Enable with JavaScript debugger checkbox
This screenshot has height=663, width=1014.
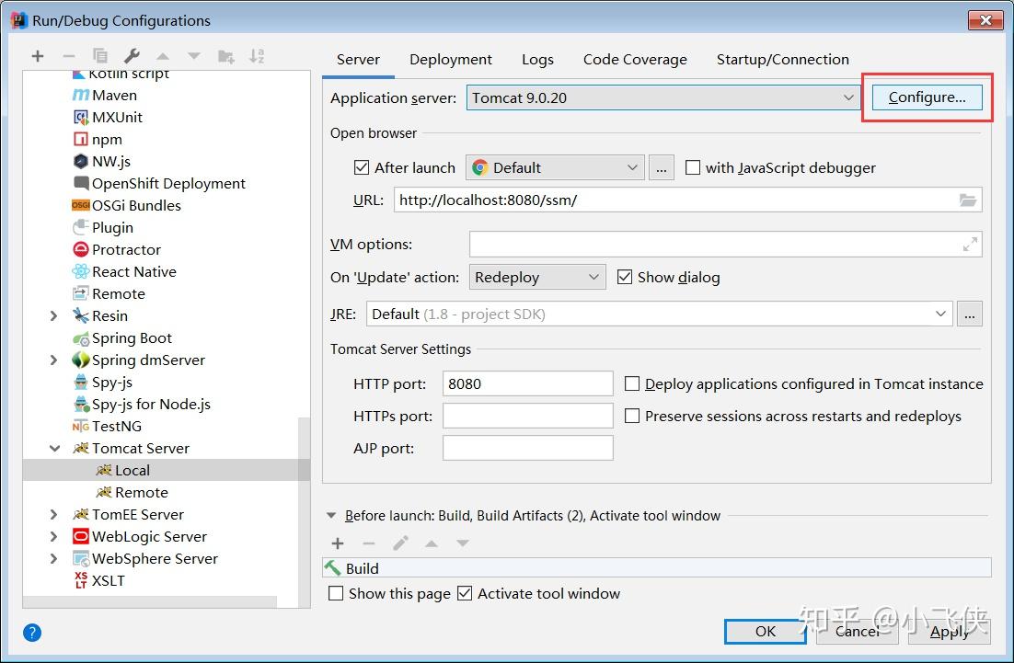(x=693, y=168)
